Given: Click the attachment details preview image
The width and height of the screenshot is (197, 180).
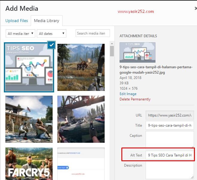Looking at the screenshot, I should 138,52.
